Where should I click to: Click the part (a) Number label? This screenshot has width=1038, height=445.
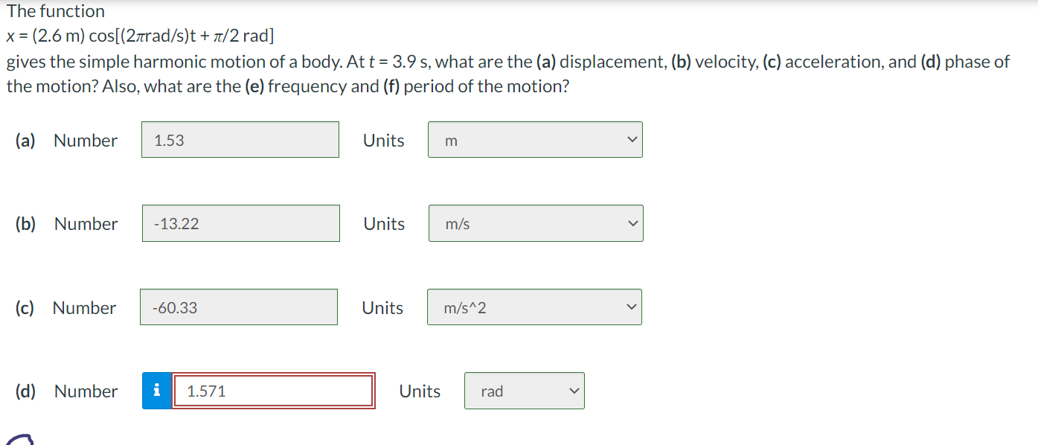point(85,140)
